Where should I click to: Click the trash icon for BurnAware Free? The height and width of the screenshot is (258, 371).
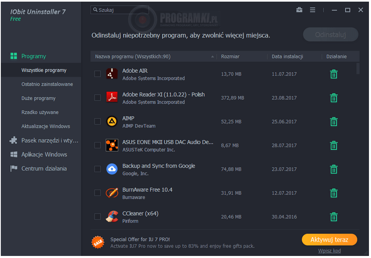(x=334, y=193)
